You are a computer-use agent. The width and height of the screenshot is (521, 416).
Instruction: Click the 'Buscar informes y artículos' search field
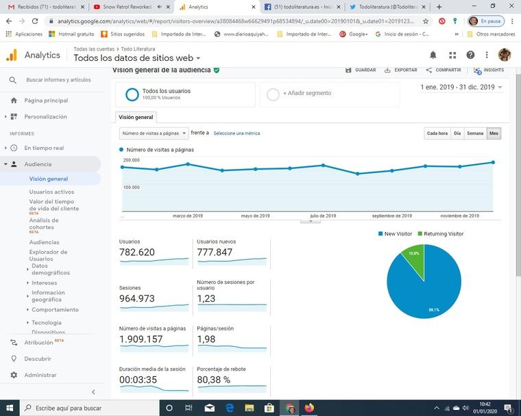58,80
